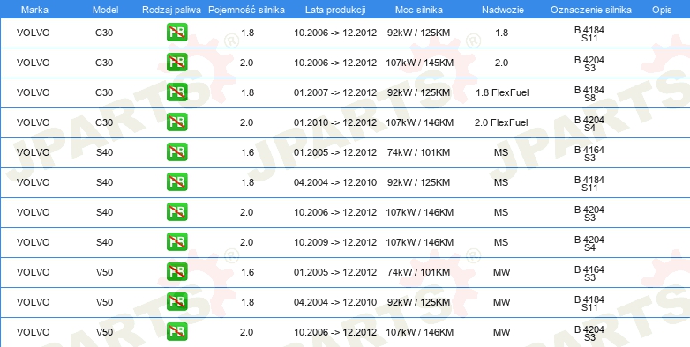Click fuel icon in C30 2.0 FlexFuel row
The width and height of the screenshot is (690, 347).
176,122
